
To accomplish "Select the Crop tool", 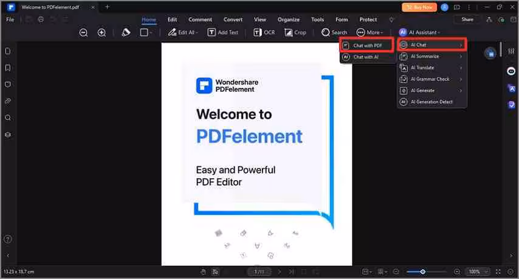I will coord(295,32).
